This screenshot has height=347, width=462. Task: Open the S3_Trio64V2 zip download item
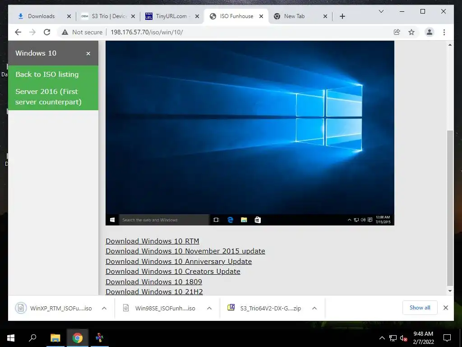pos(264,308)
